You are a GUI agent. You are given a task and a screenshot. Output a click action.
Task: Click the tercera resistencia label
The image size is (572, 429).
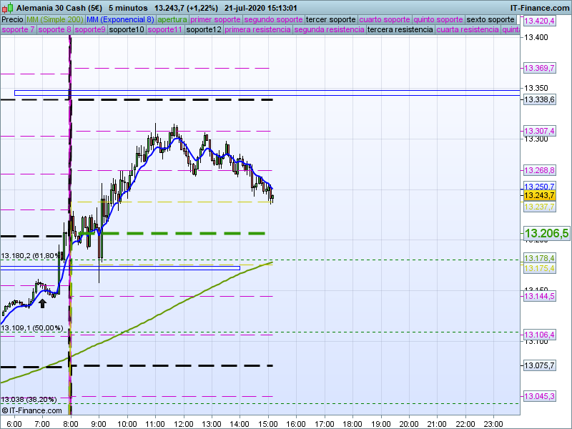pos(400,29)
